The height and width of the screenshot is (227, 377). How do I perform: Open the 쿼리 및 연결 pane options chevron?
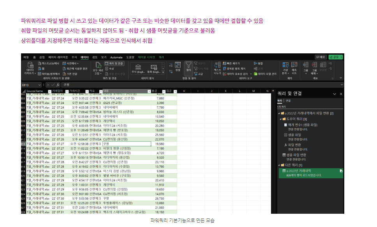(x=335, y=94)
